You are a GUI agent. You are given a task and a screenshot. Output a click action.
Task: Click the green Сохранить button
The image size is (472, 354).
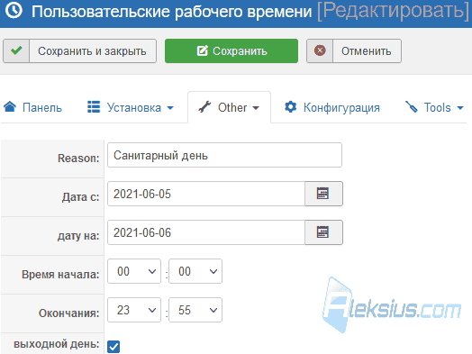[231, 50]
